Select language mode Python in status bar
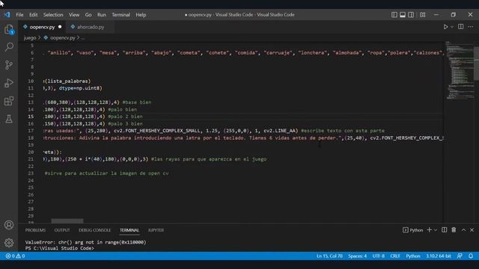This screenshot has width=479, height=269. [x=412, y=256]
